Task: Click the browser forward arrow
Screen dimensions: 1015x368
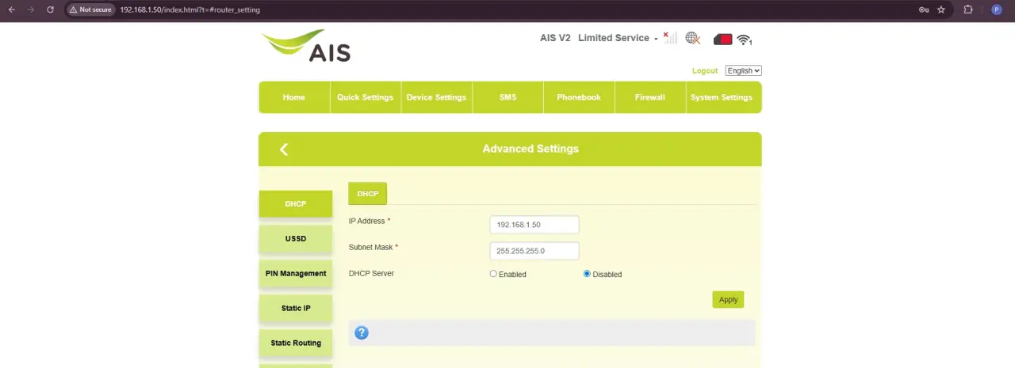Action: click(x=30, y=9)
